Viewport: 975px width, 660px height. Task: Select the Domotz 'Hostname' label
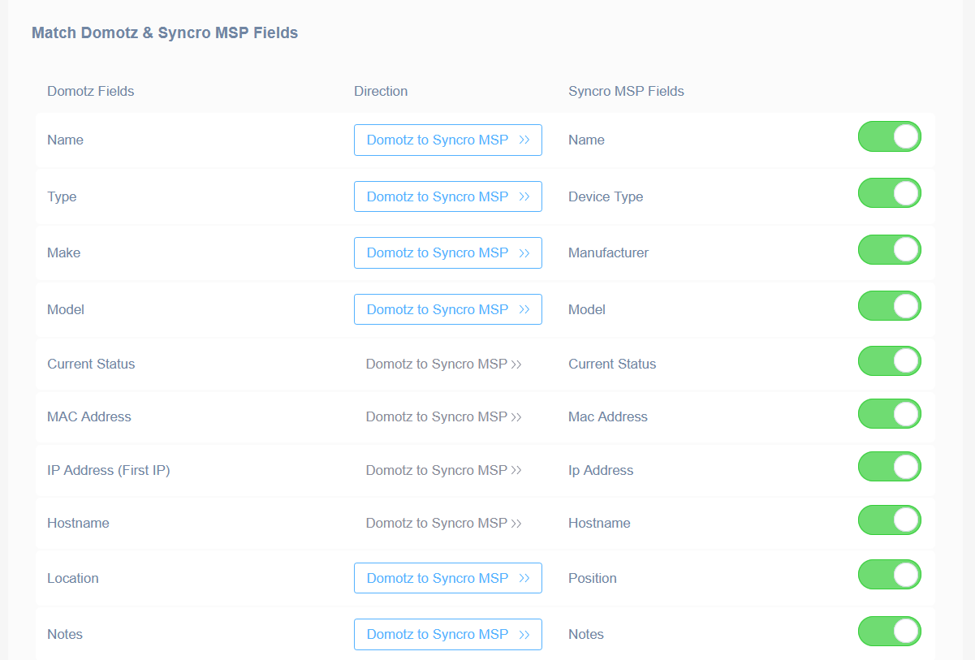tap(78, 523)
